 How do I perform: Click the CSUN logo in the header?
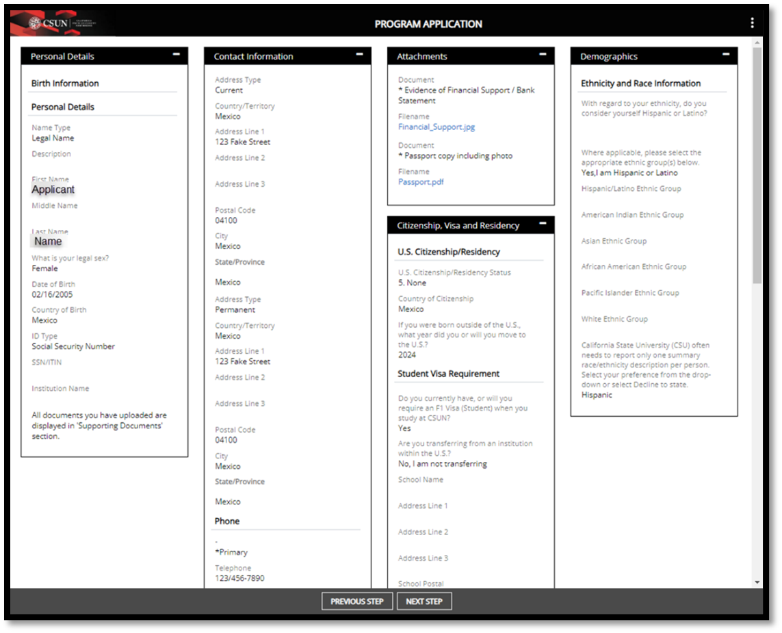(x=62, y=23)
